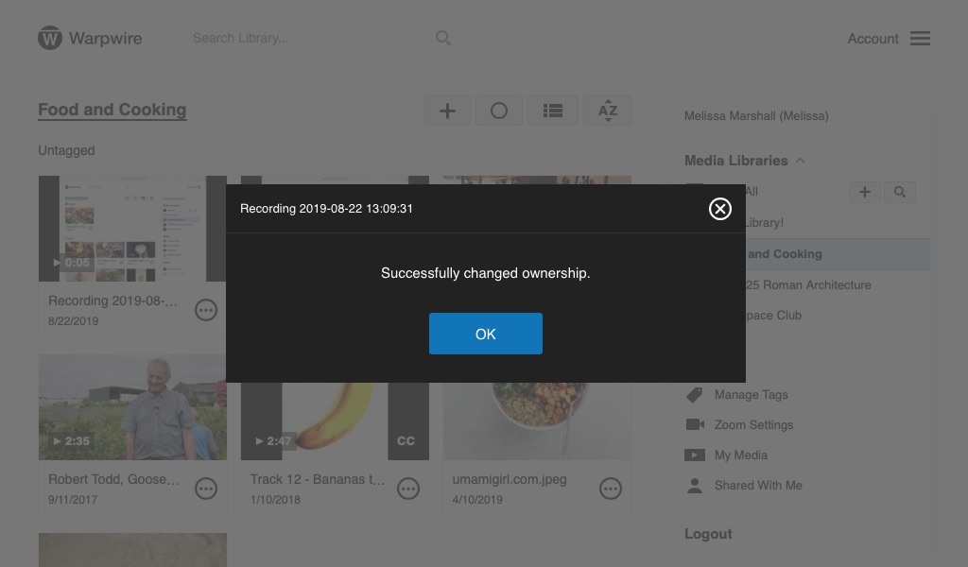Click the Warpwire logo
The height and width of the screenshot is (567, 968).
coord(50,38)
